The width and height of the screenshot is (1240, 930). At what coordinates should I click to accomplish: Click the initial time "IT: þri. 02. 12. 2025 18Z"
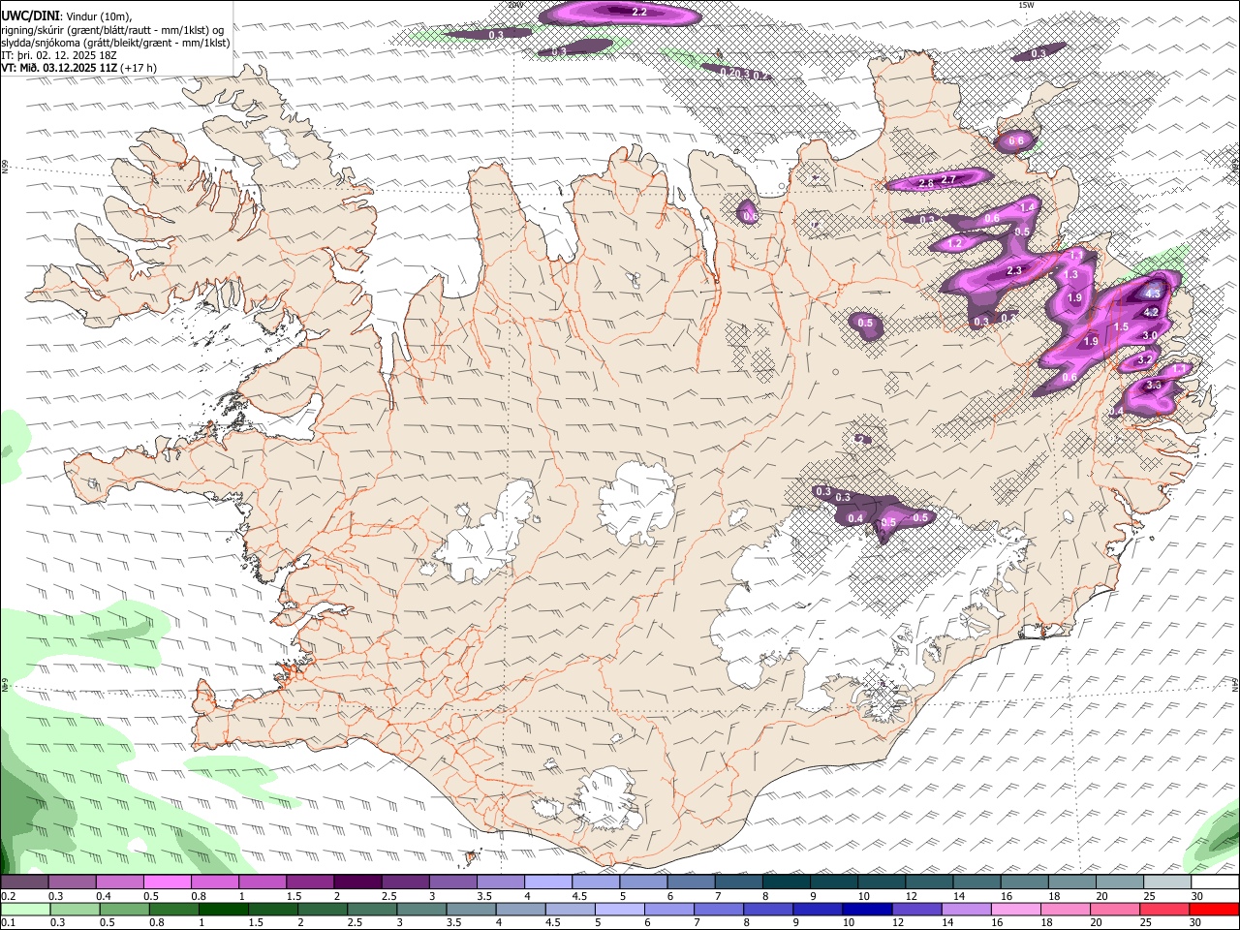(59, 55)
